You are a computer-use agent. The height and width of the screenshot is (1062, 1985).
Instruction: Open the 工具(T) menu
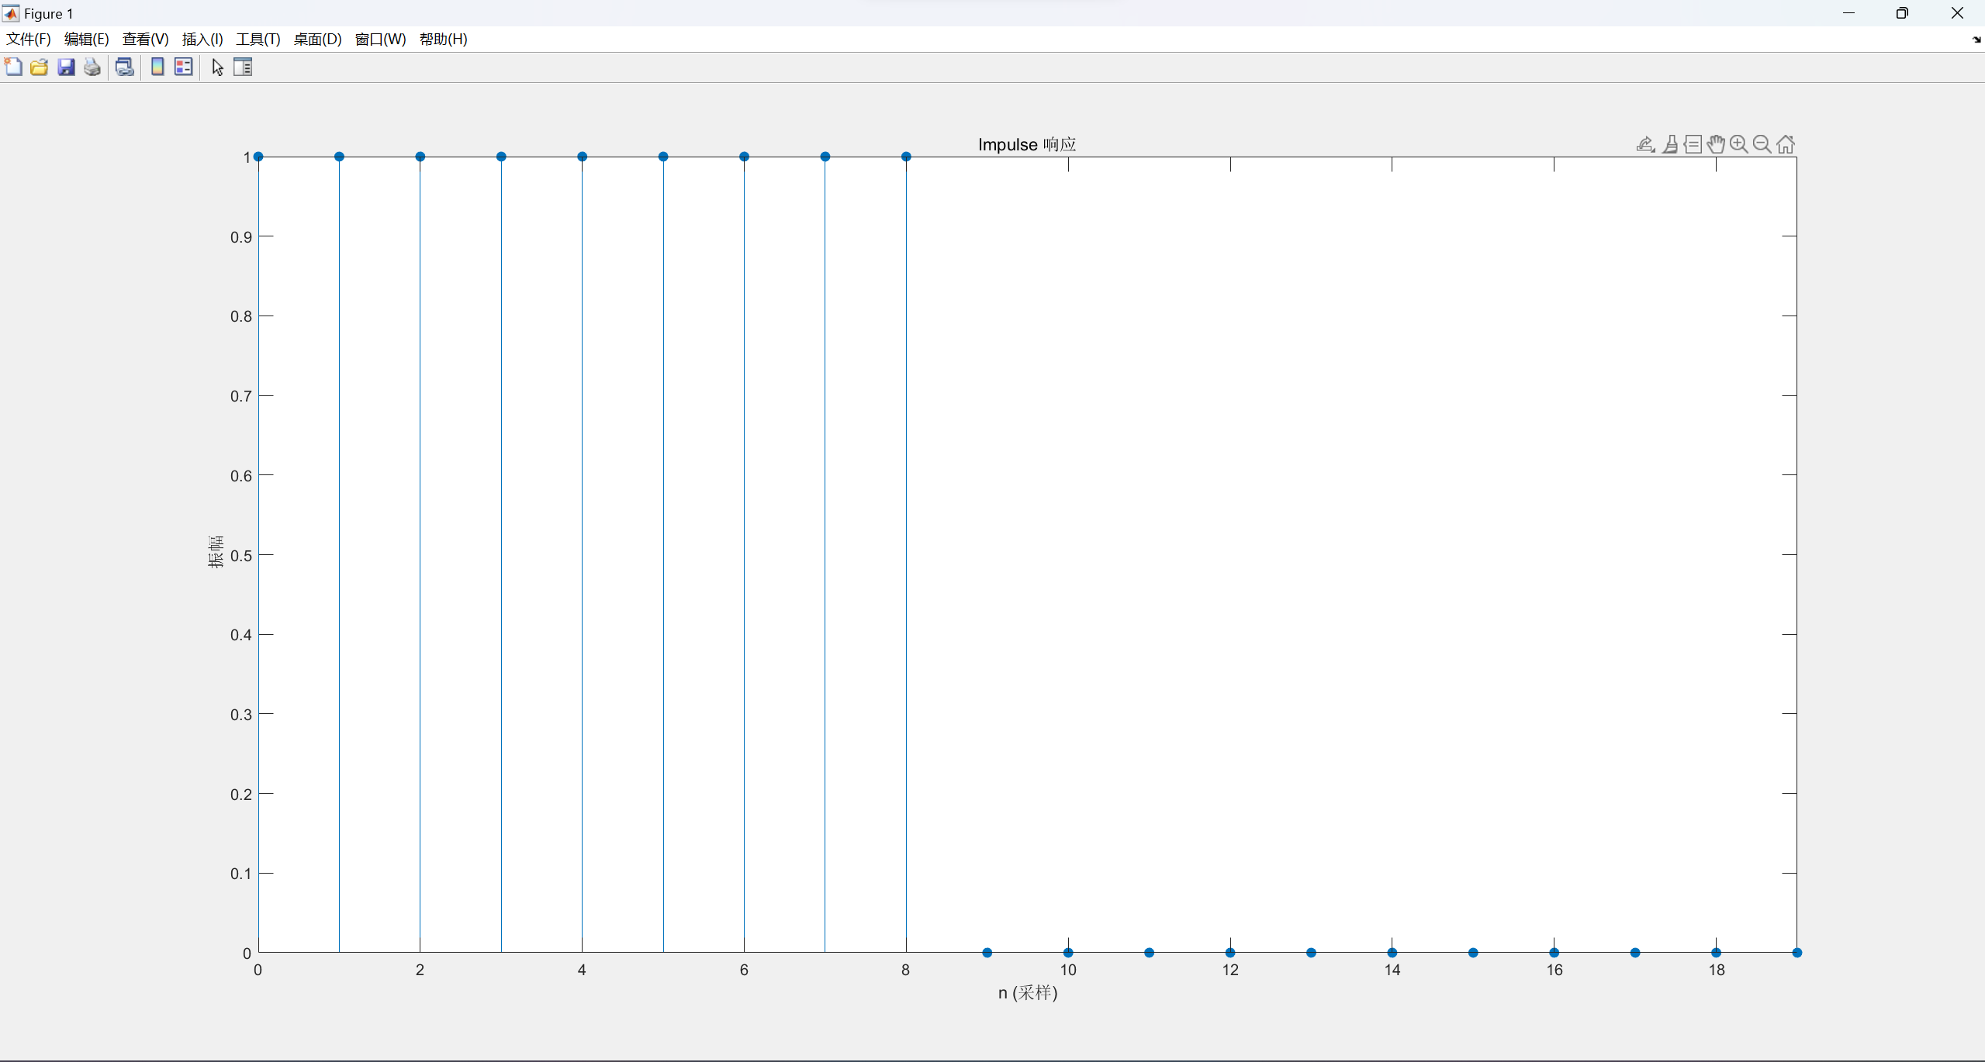258,40
